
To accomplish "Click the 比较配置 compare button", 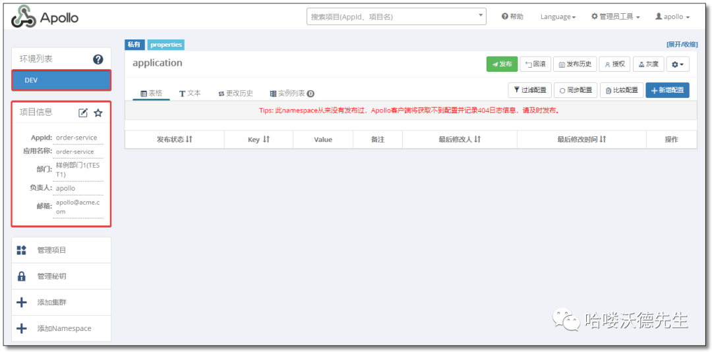I will tap(622, 90).
